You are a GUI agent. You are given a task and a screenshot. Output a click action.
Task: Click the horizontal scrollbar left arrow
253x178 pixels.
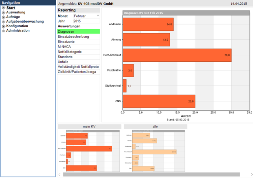pos(60,175)
